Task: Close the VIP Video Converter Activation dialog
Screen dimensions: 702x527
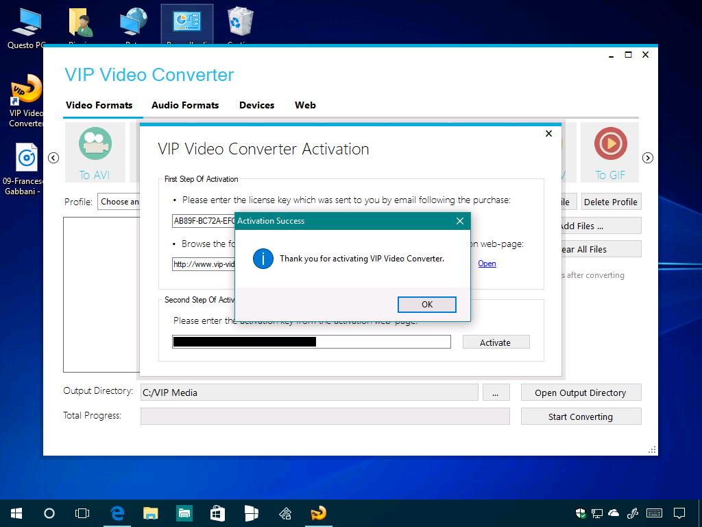Action: (549, 134)
